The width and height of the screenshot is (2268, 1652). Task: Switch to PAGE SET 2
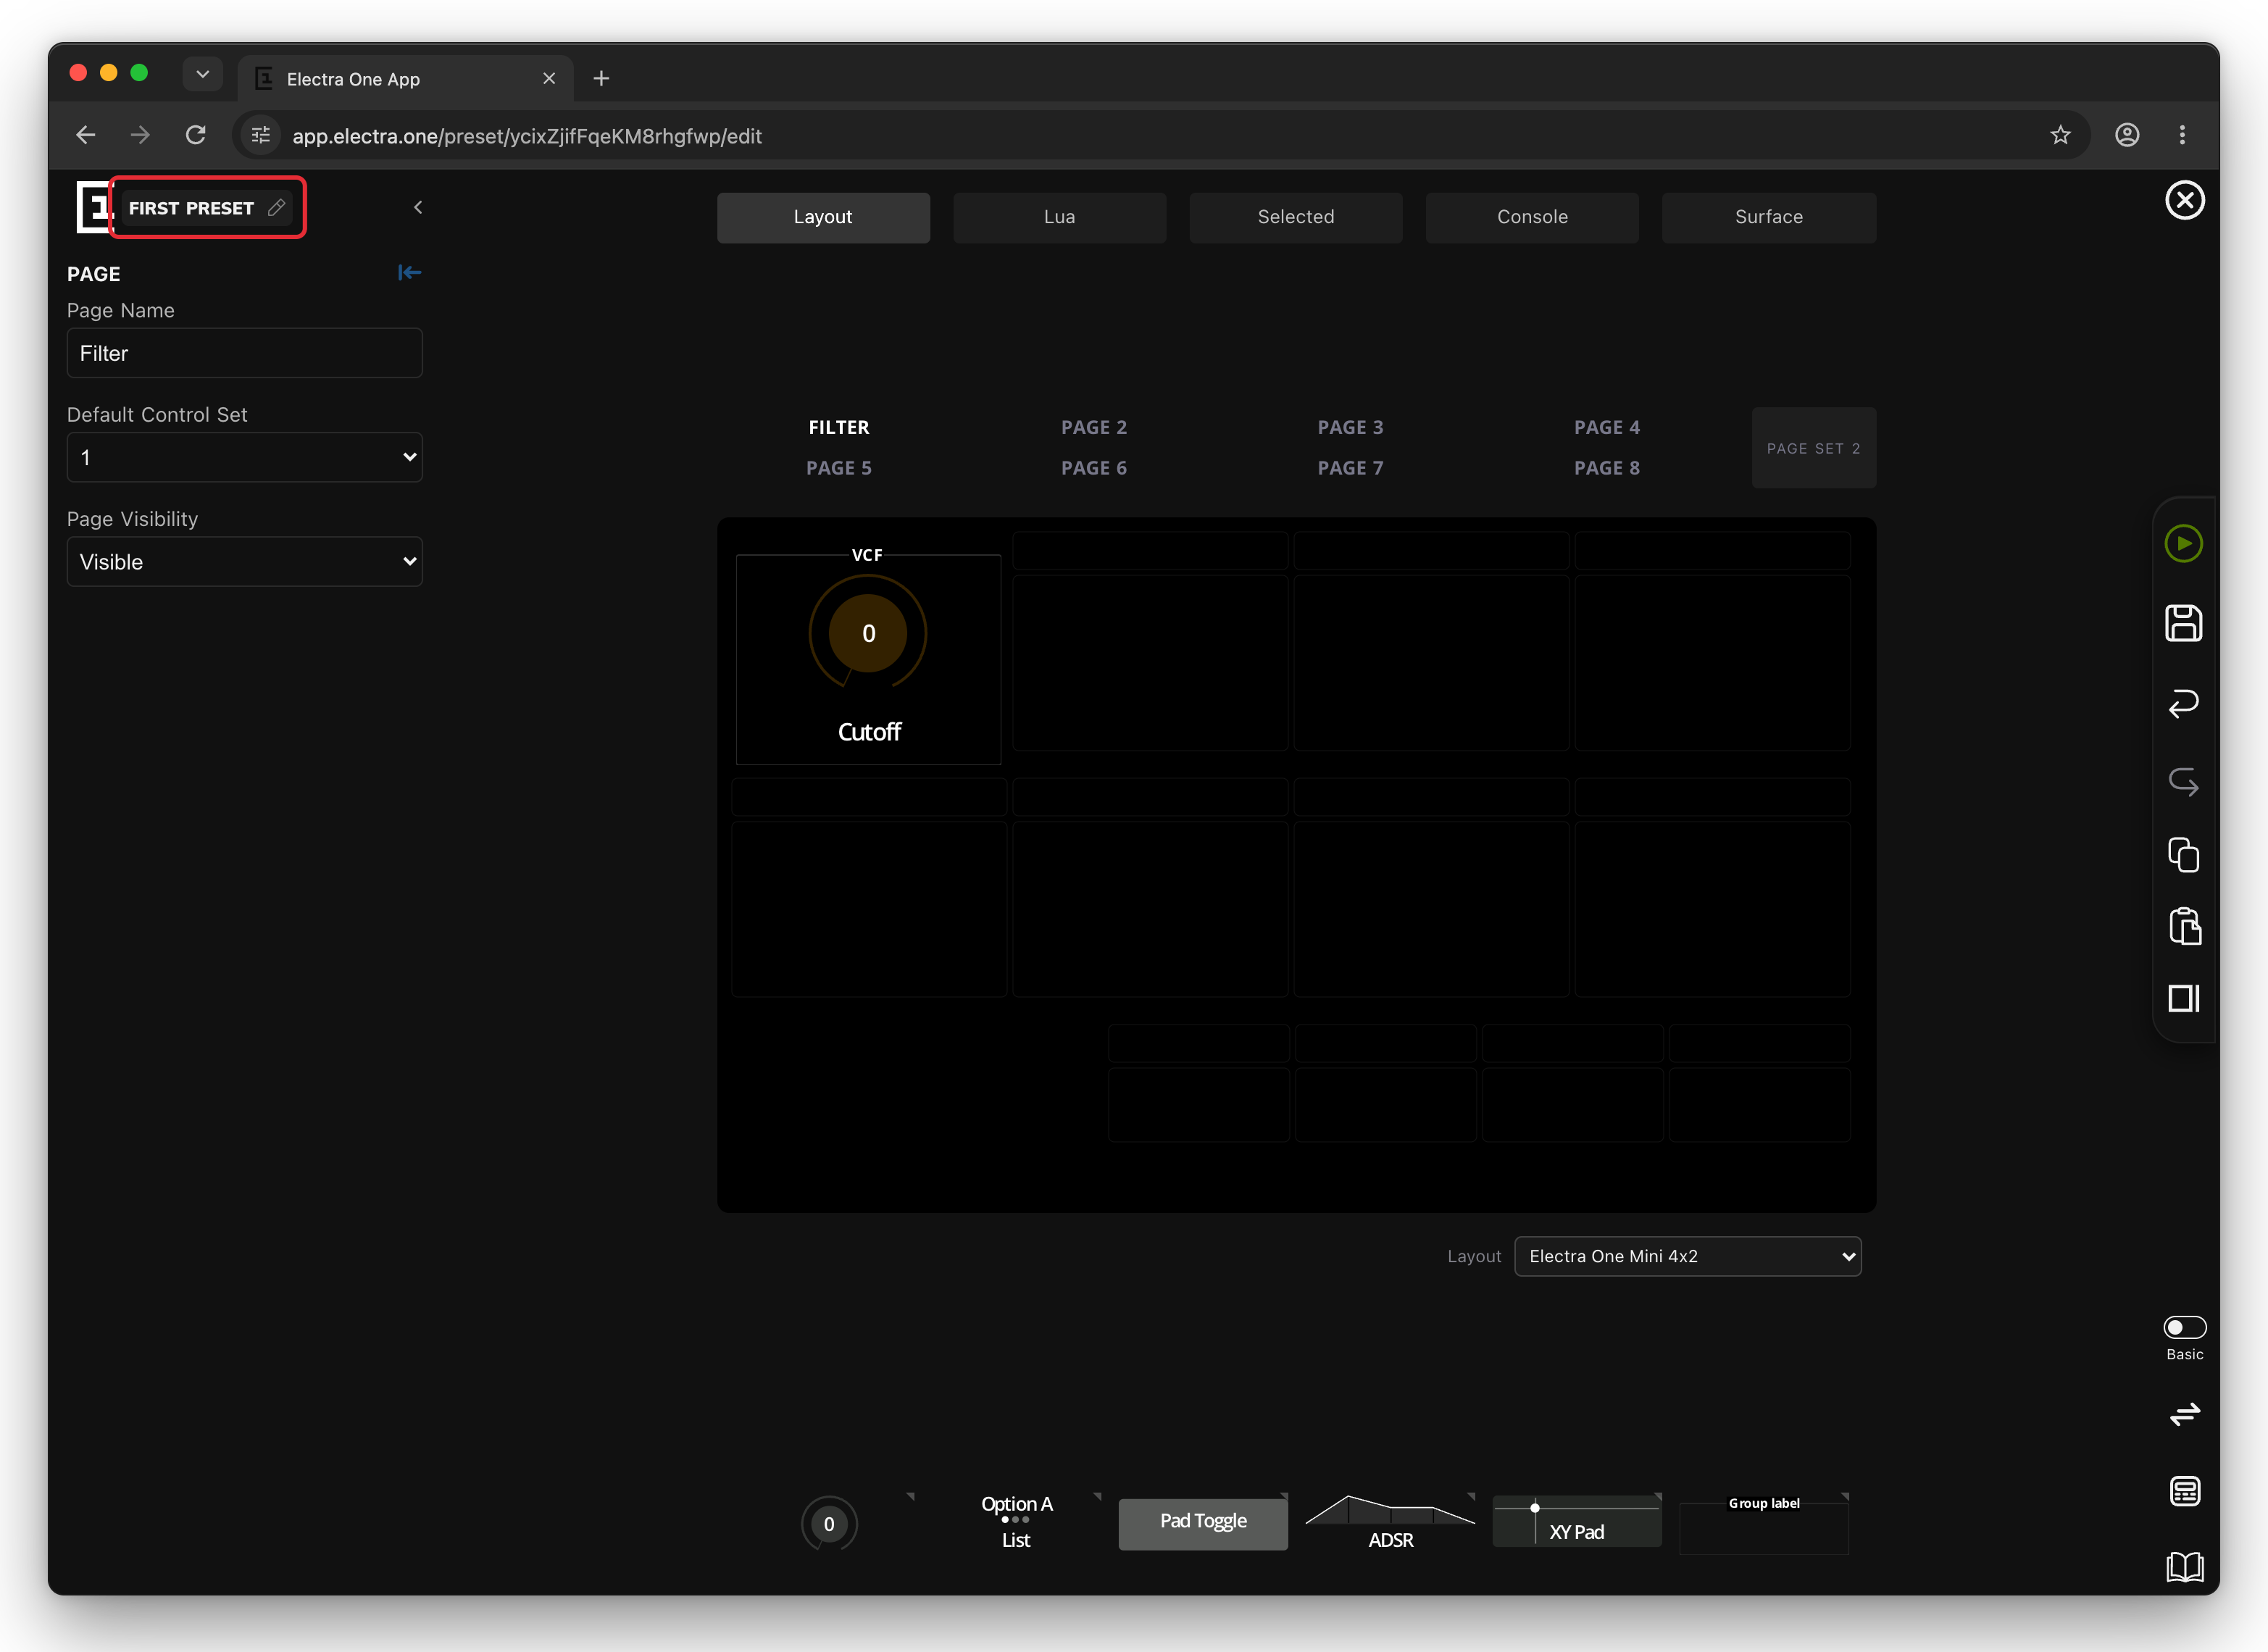(x=1813, y=447)
